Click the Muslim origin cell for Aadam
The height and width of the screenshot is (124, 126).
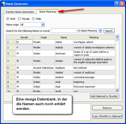tap(44, 61)
